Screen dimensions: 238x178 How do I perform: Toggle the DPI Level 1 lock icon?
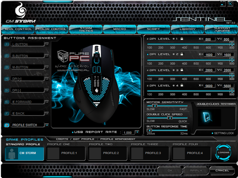point(182,39)
